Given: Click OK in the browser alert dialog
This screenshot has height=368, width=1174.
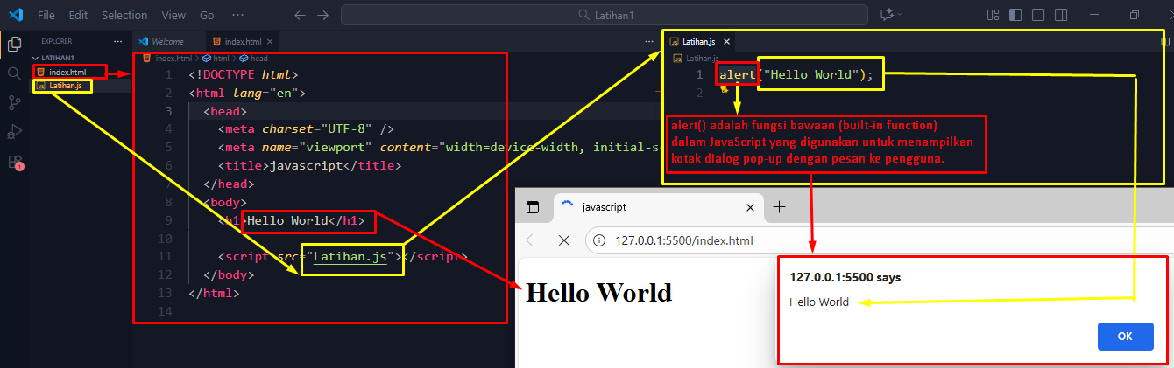Looking at the screenshot, I should click(x=1125, y=337).
